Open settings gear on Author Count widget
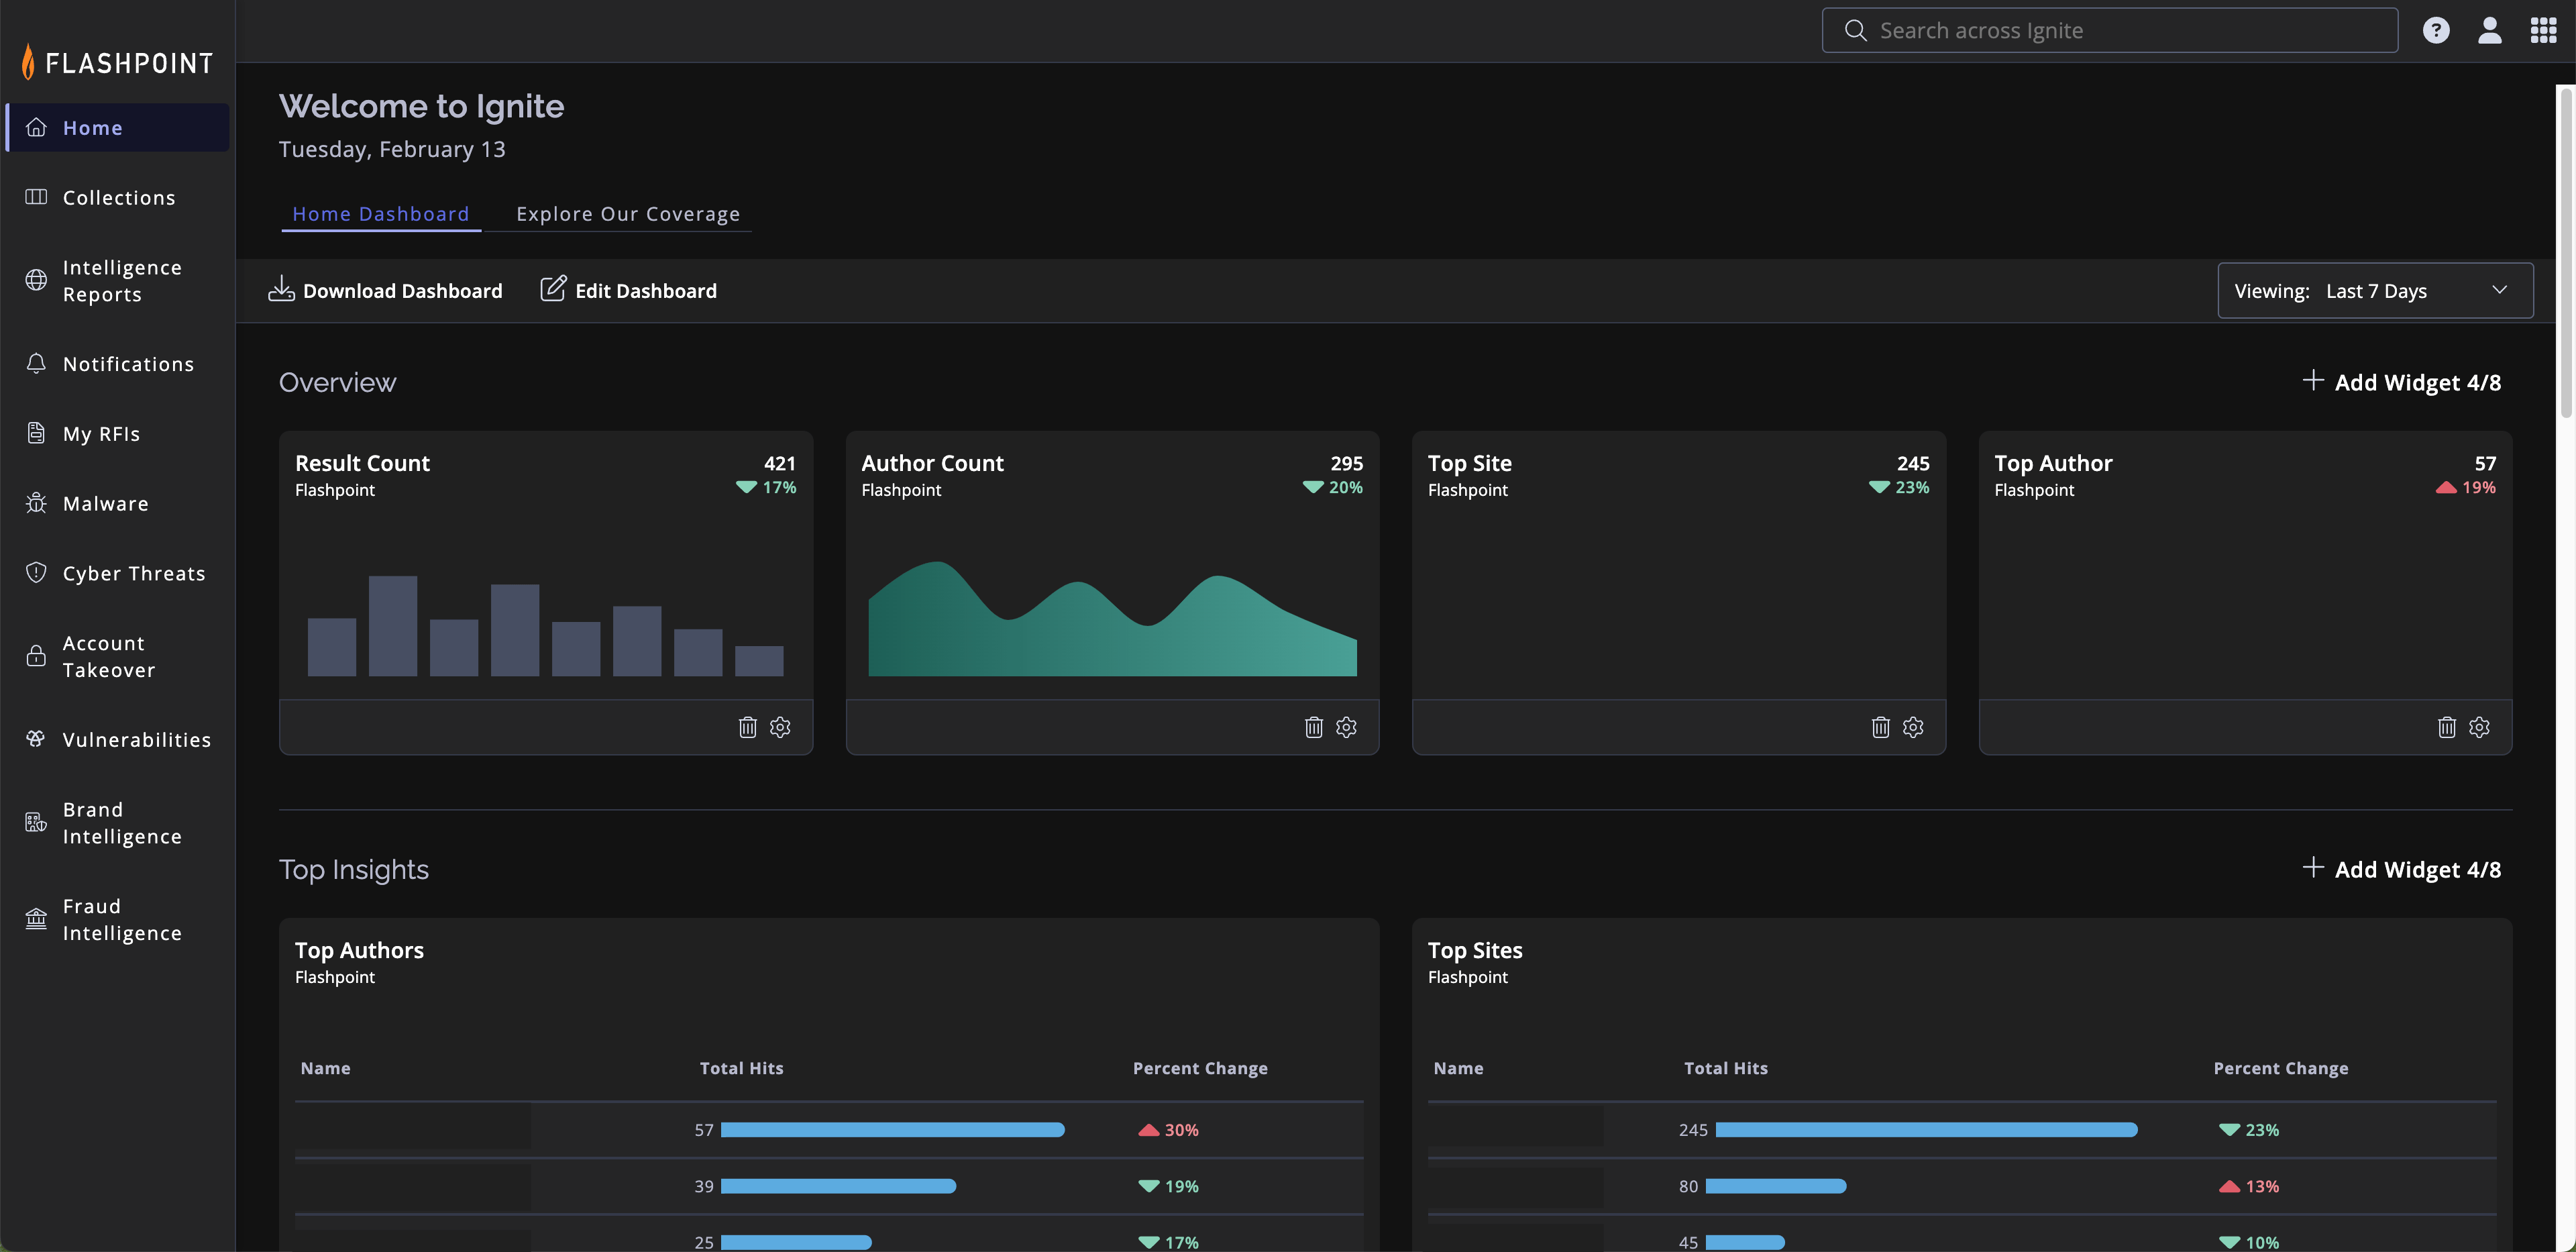2576x1252 pixels. (x=1346, y=727)
